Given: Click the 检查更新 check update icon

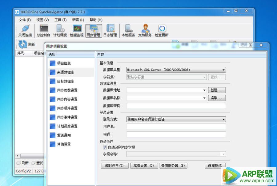Looking at the screenshot, I should tap(162, 31).
